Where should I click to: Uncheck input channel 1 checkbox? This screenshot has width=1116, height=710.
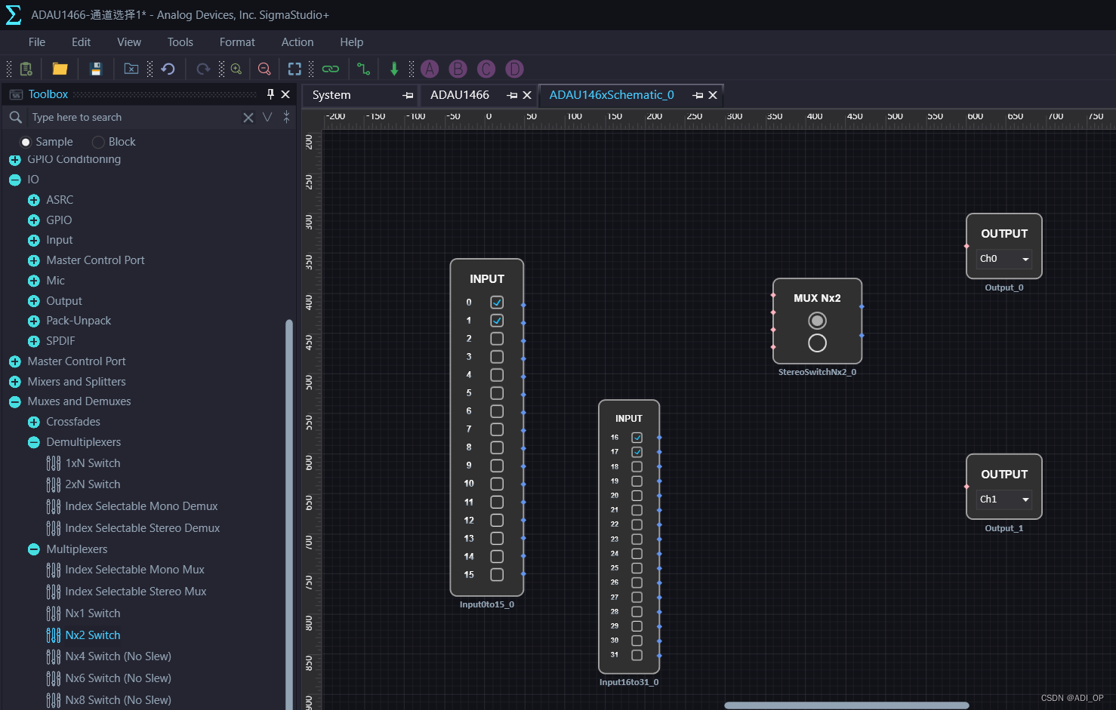click(497, 320)
